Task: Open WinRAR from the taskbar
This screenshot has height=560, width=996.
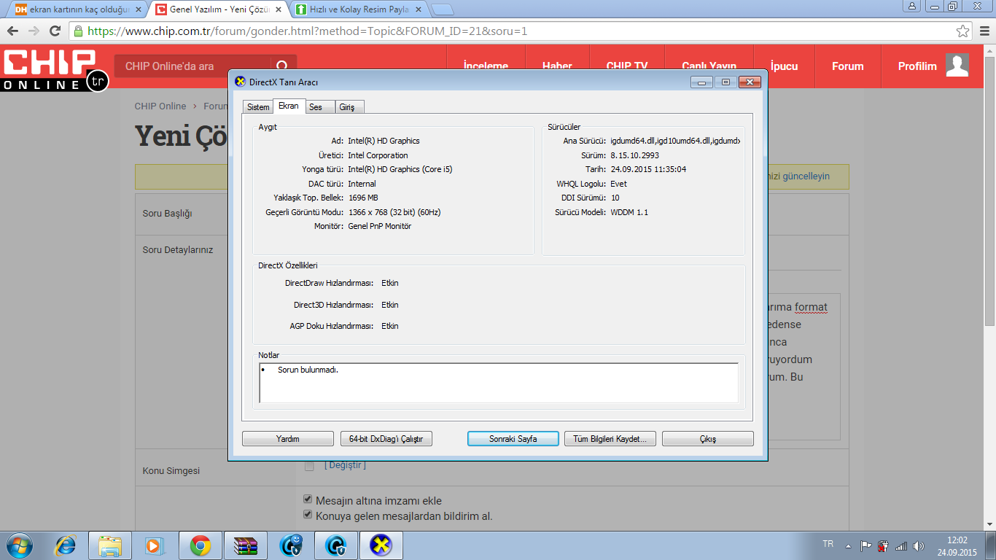Action: [246, 545]
